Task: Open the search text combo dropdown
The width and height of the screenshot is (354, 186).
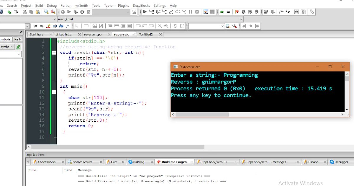Action: pyautogui.click(x=27, y=26)
